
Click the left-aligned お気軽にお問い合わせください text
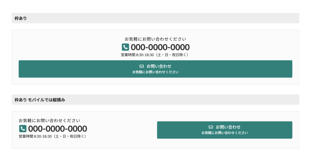point(50,121)
